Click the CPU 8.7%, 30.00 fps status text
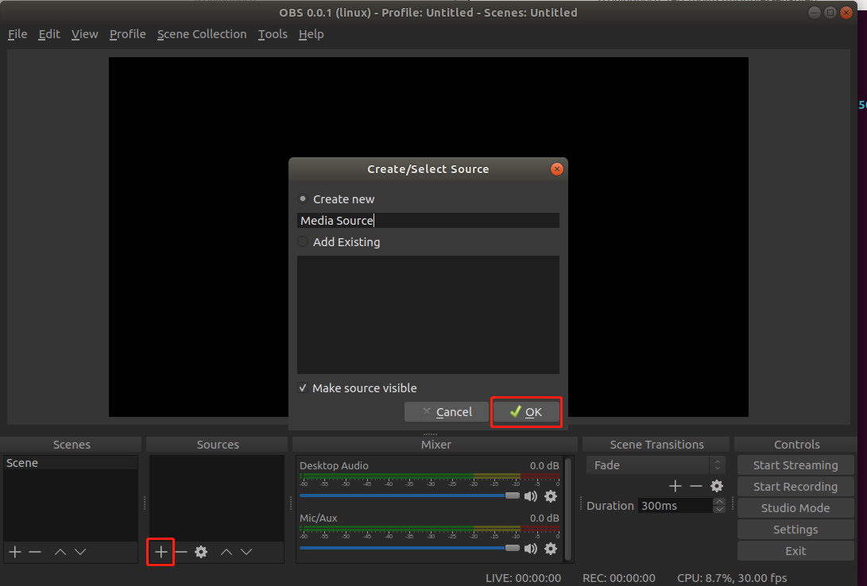867x586 pixels. (732, 578)
